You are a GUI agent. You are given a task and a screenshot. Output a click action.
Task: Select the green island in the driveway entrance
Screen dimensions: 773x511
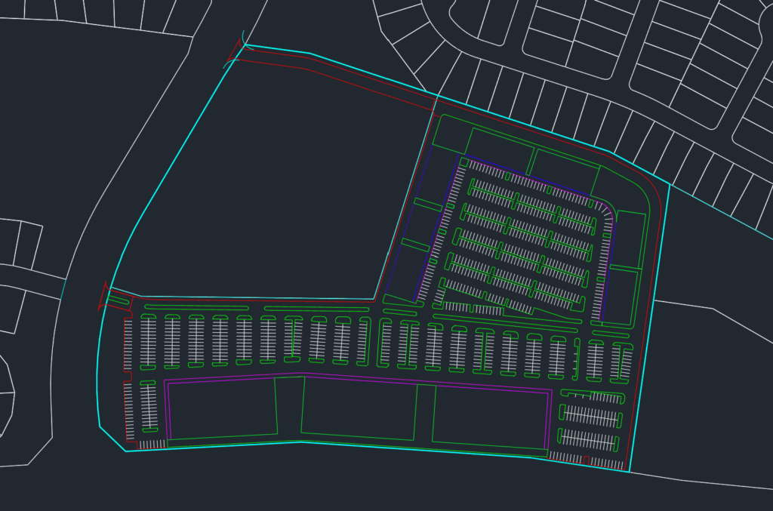click(x=119, y=301)
